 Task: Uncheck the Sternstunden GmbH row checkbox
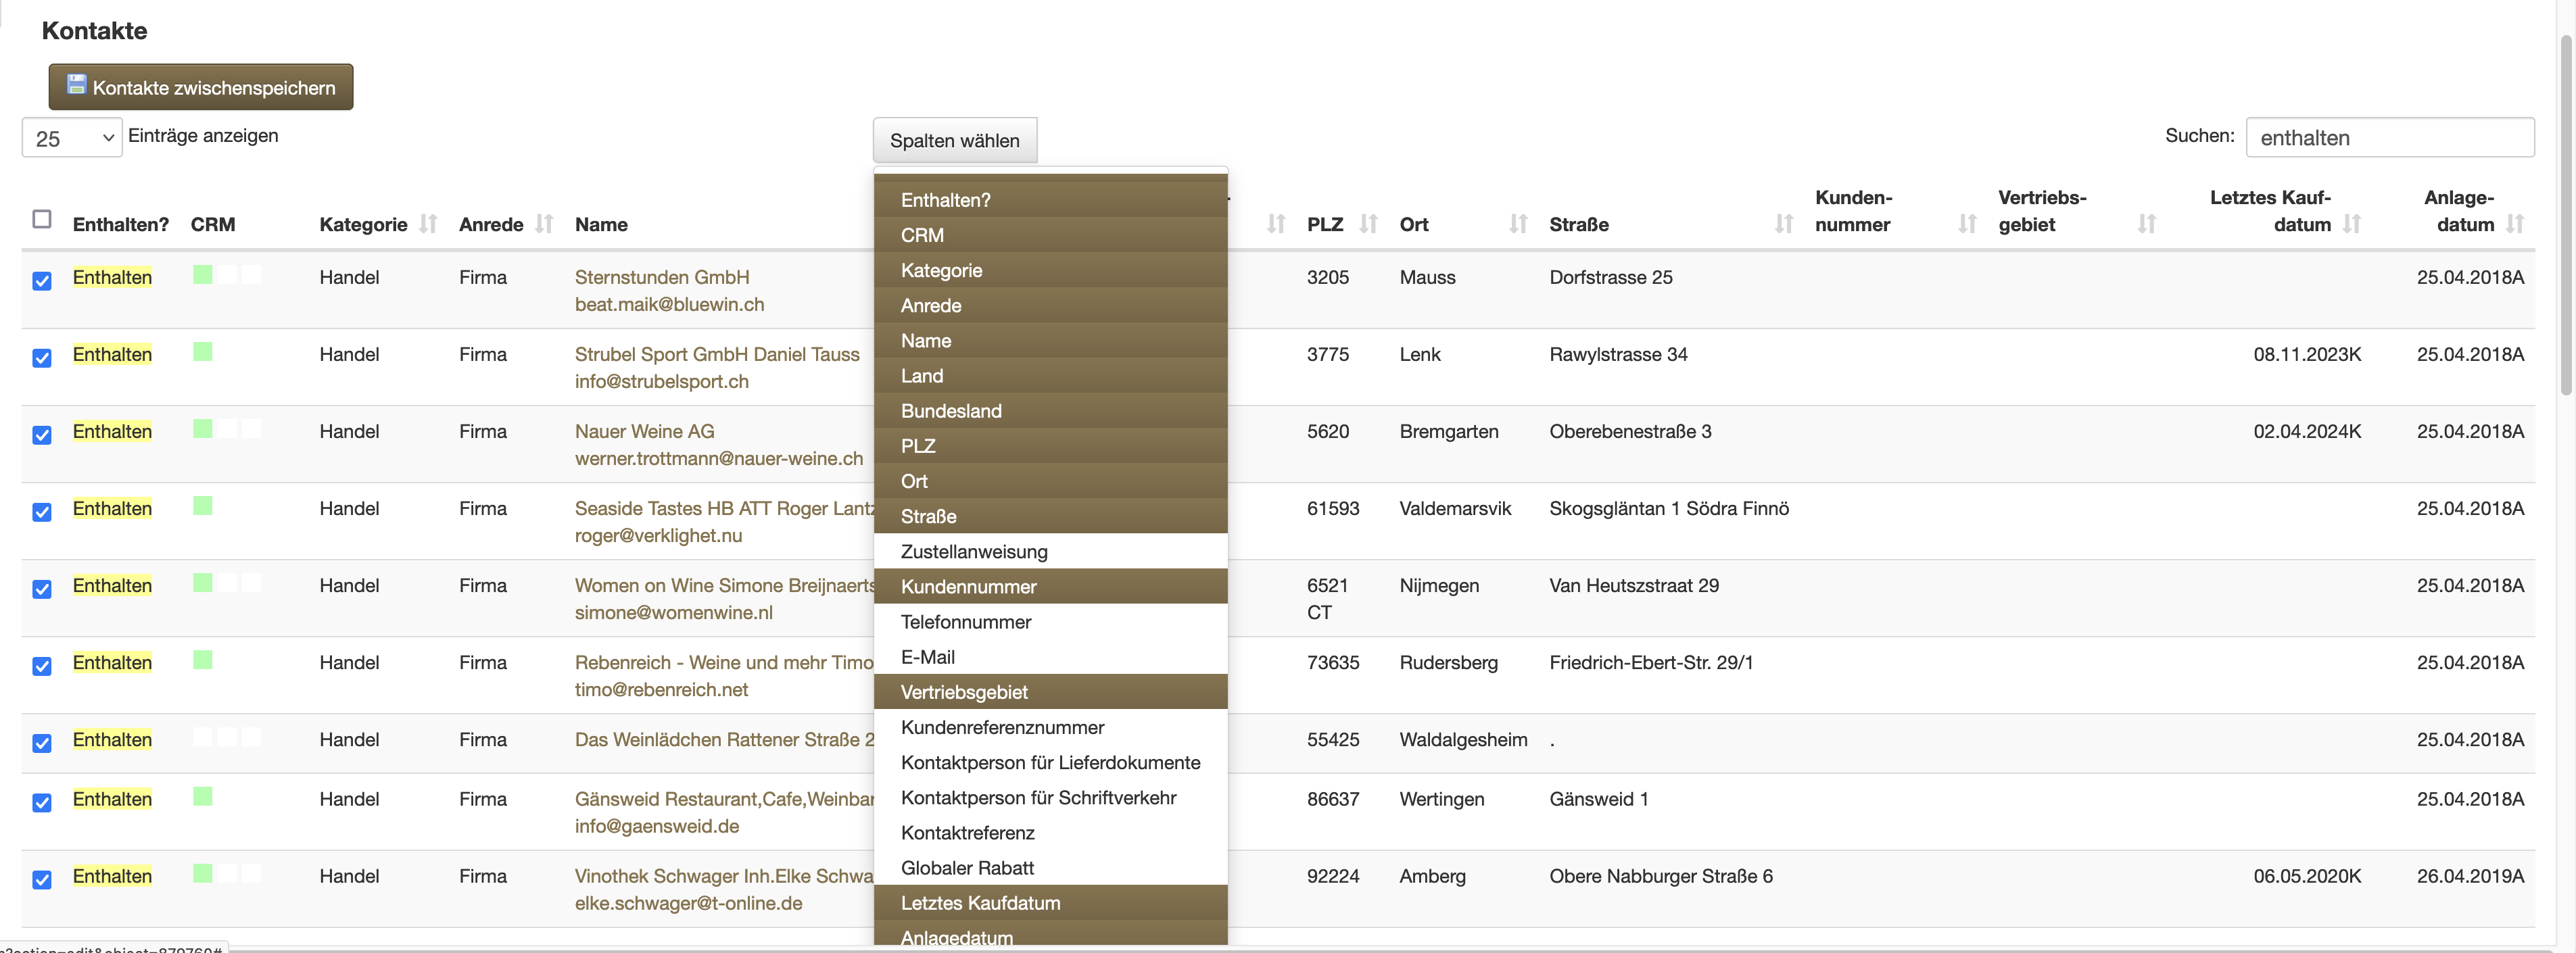click(42, 281)
